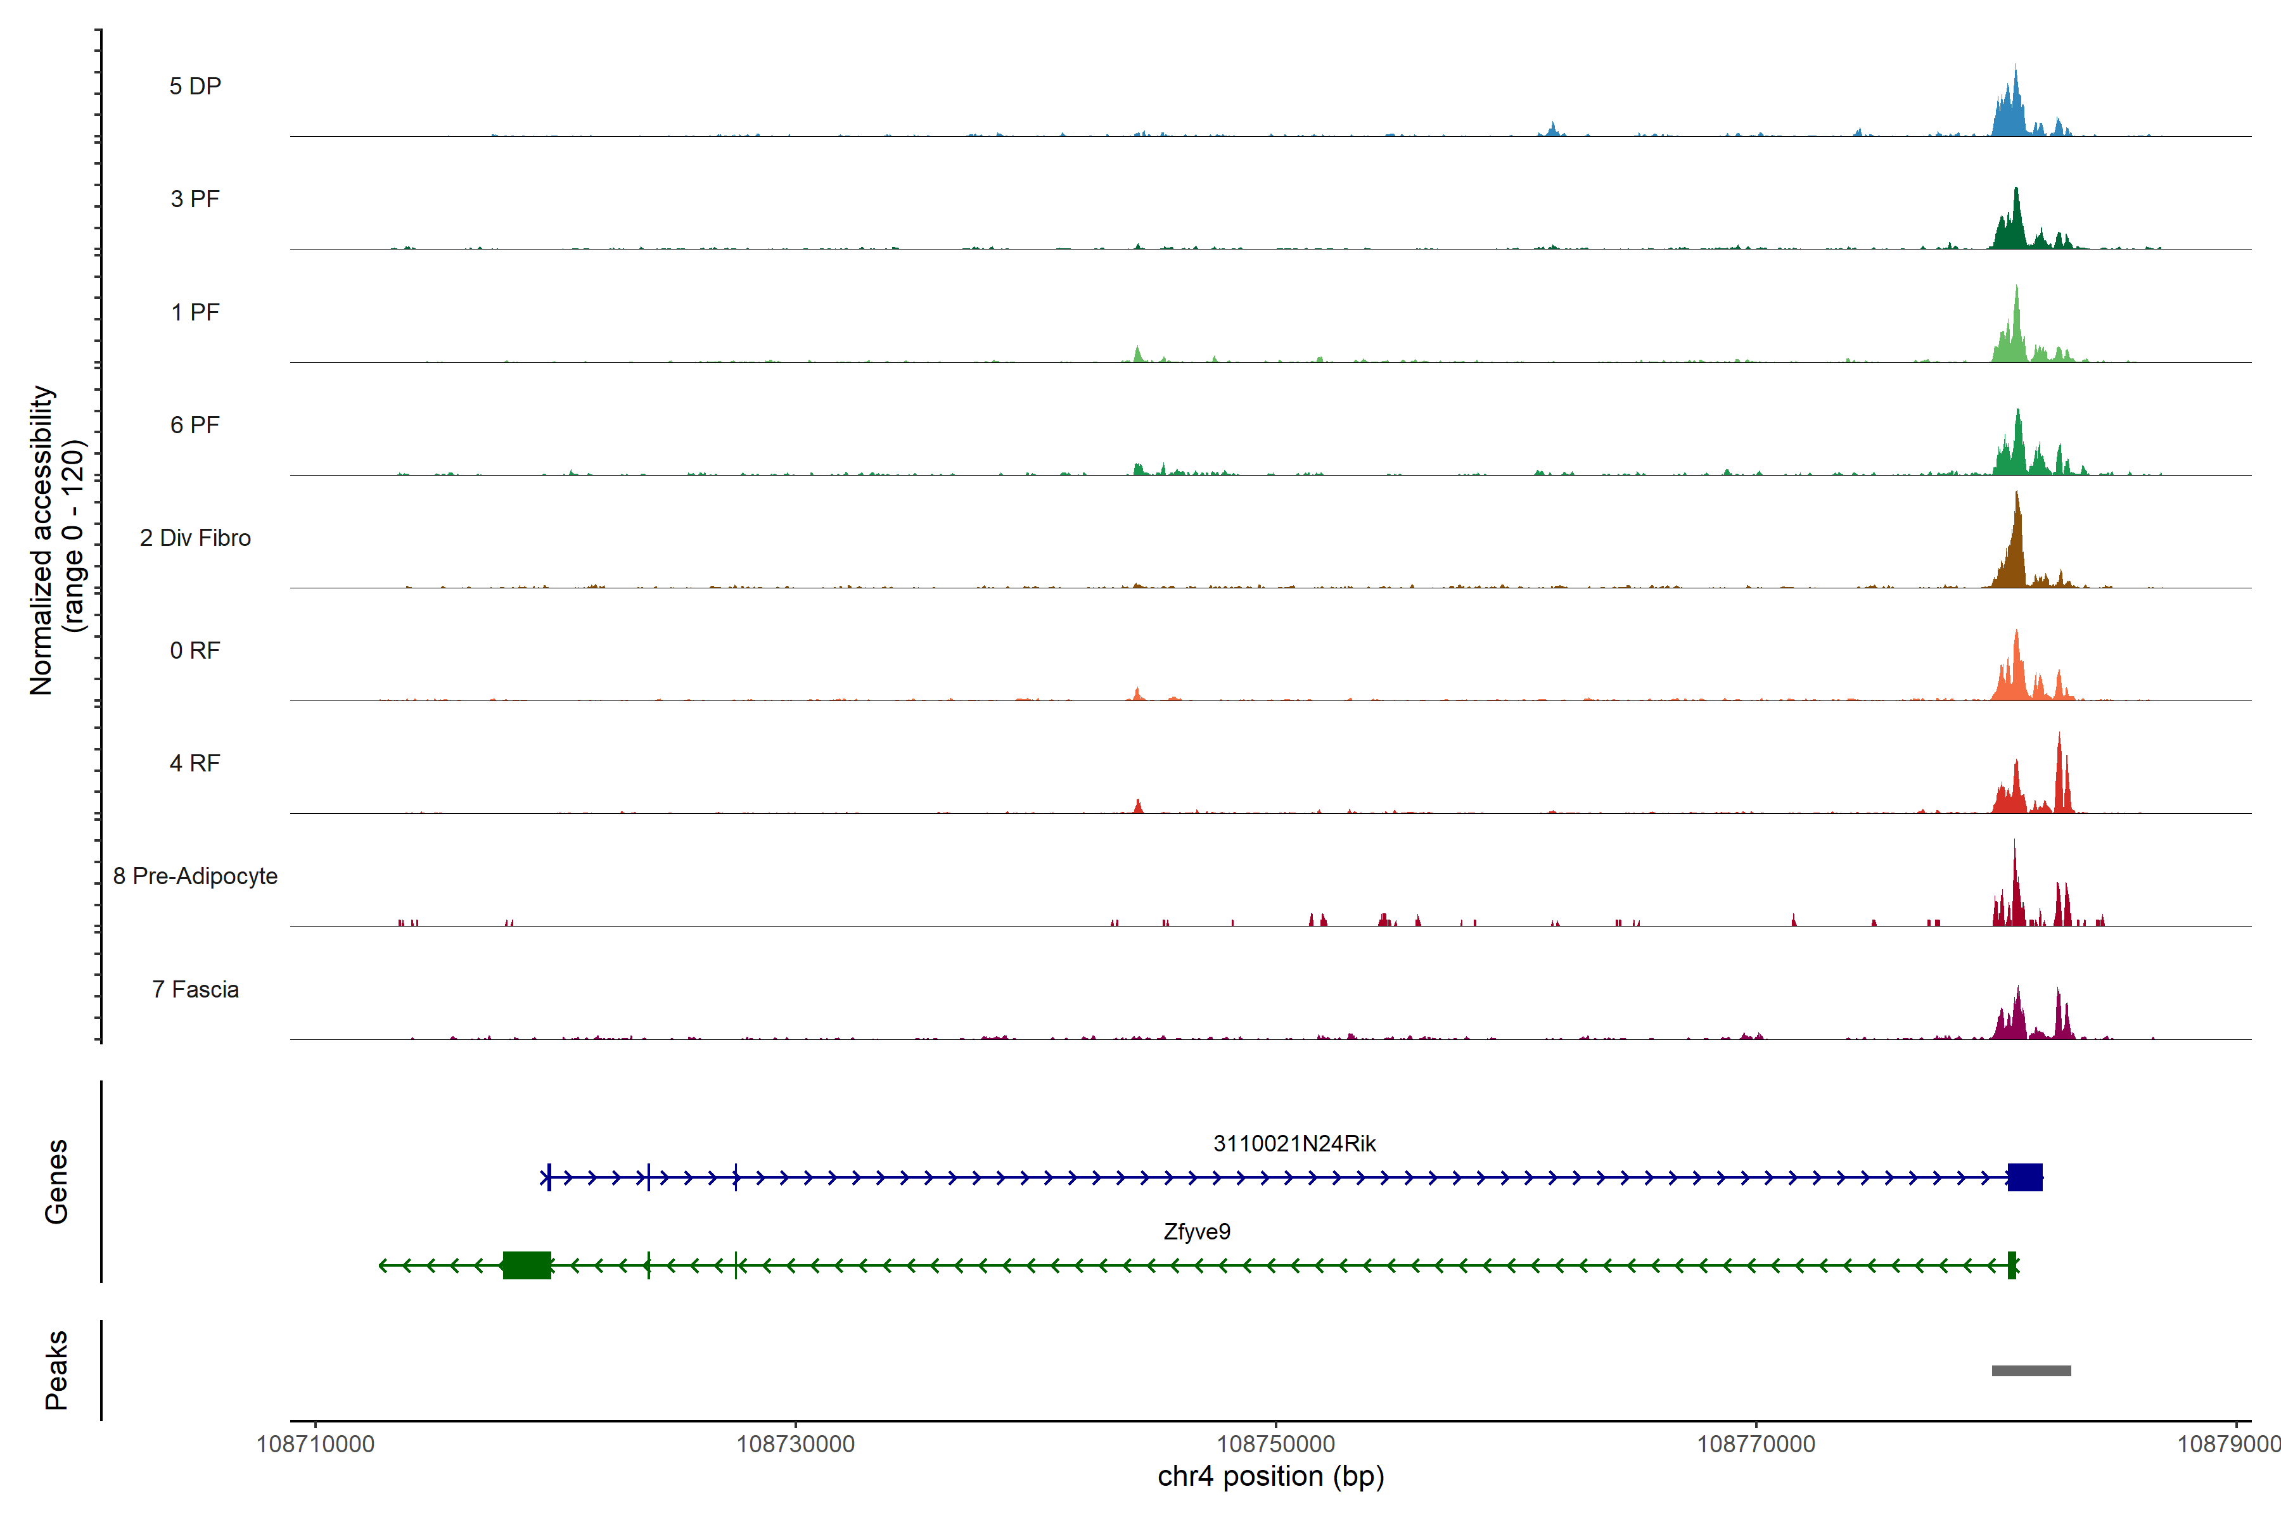Screen dimensions: 2281x1520
Task: Select the 6 PF track label
Action: 195,424
